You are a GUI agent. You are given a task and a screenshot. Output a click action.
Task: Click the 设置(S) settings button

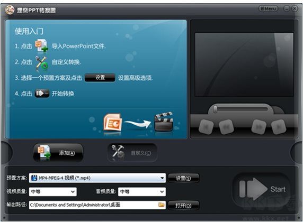183,178
